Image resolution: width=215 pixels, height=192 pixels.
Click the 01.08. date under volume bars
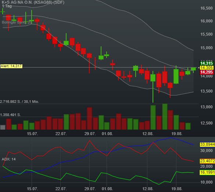[107, 134]
